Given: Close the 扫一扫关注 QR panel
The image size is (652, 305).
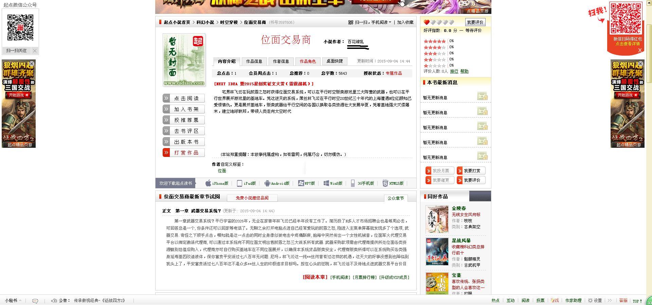Looking at the screenshot, I should click(35, 51).
